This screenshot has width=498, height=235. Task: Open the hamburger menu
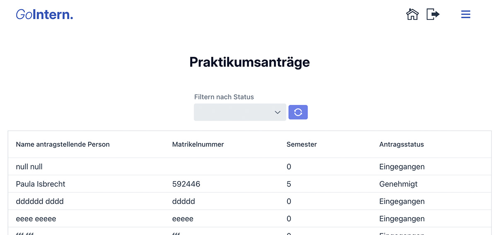pos(466,15)
